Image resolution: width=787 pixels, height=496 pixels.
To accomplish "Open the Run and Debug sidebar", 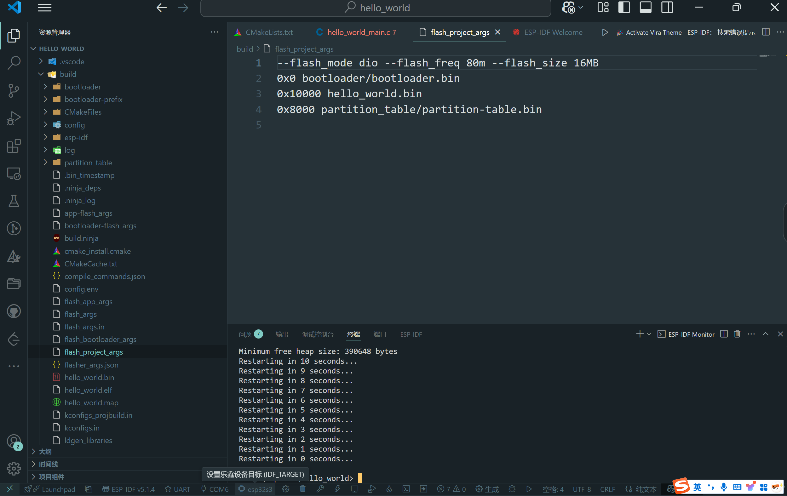I will click(14, 118).
